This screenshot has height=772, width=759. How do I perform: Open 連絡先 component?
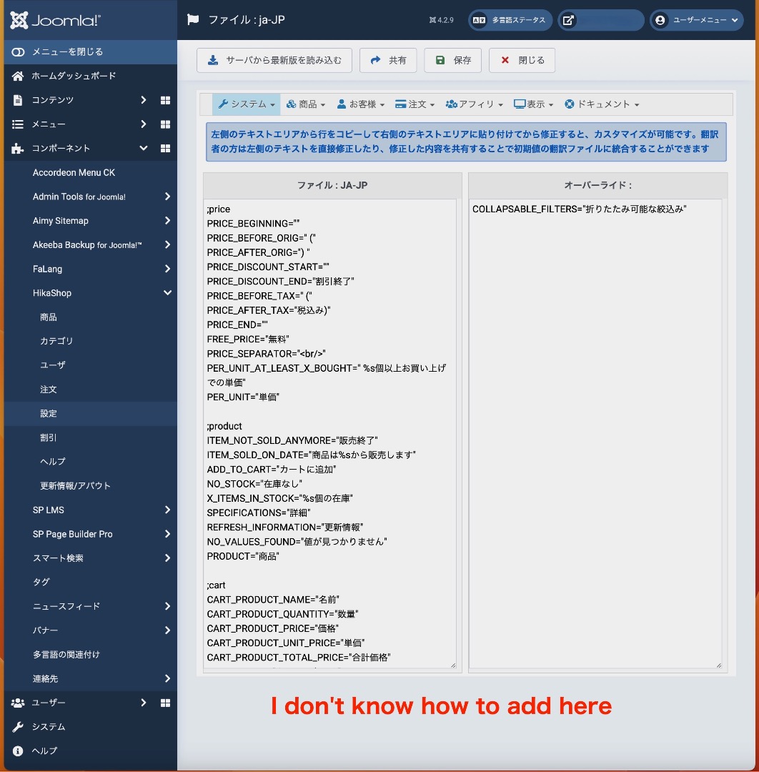coord(45,678)
